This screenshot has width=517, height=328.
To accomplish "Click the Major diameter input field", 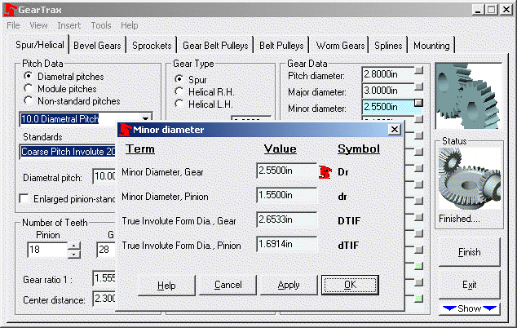I will (x=388, y=91).
